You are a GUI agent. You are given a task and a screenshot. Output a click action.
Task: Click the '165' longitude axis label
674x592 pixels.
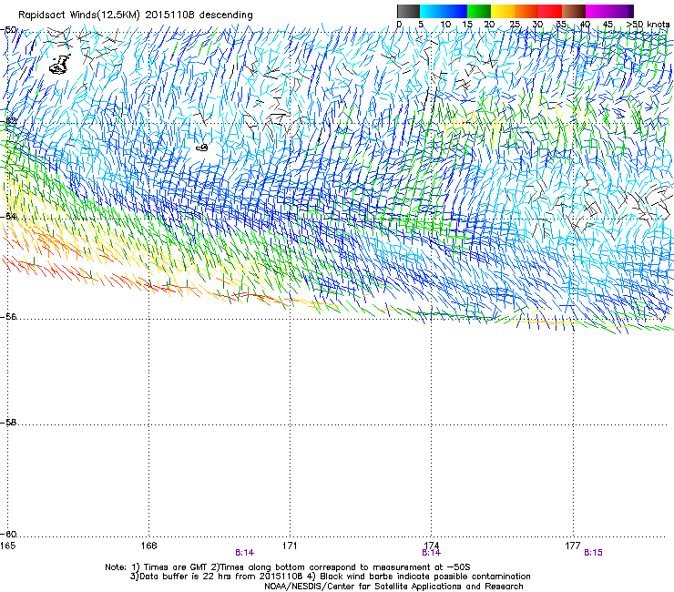click(x=7, y=546)
